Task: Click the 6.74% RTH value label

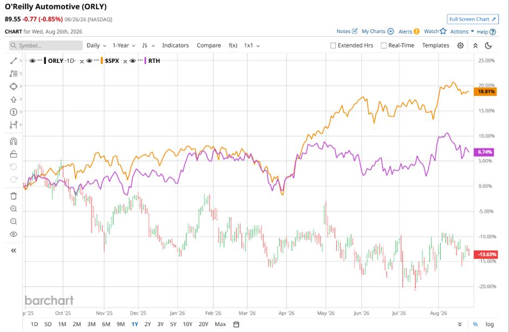Action: (484, 152)
